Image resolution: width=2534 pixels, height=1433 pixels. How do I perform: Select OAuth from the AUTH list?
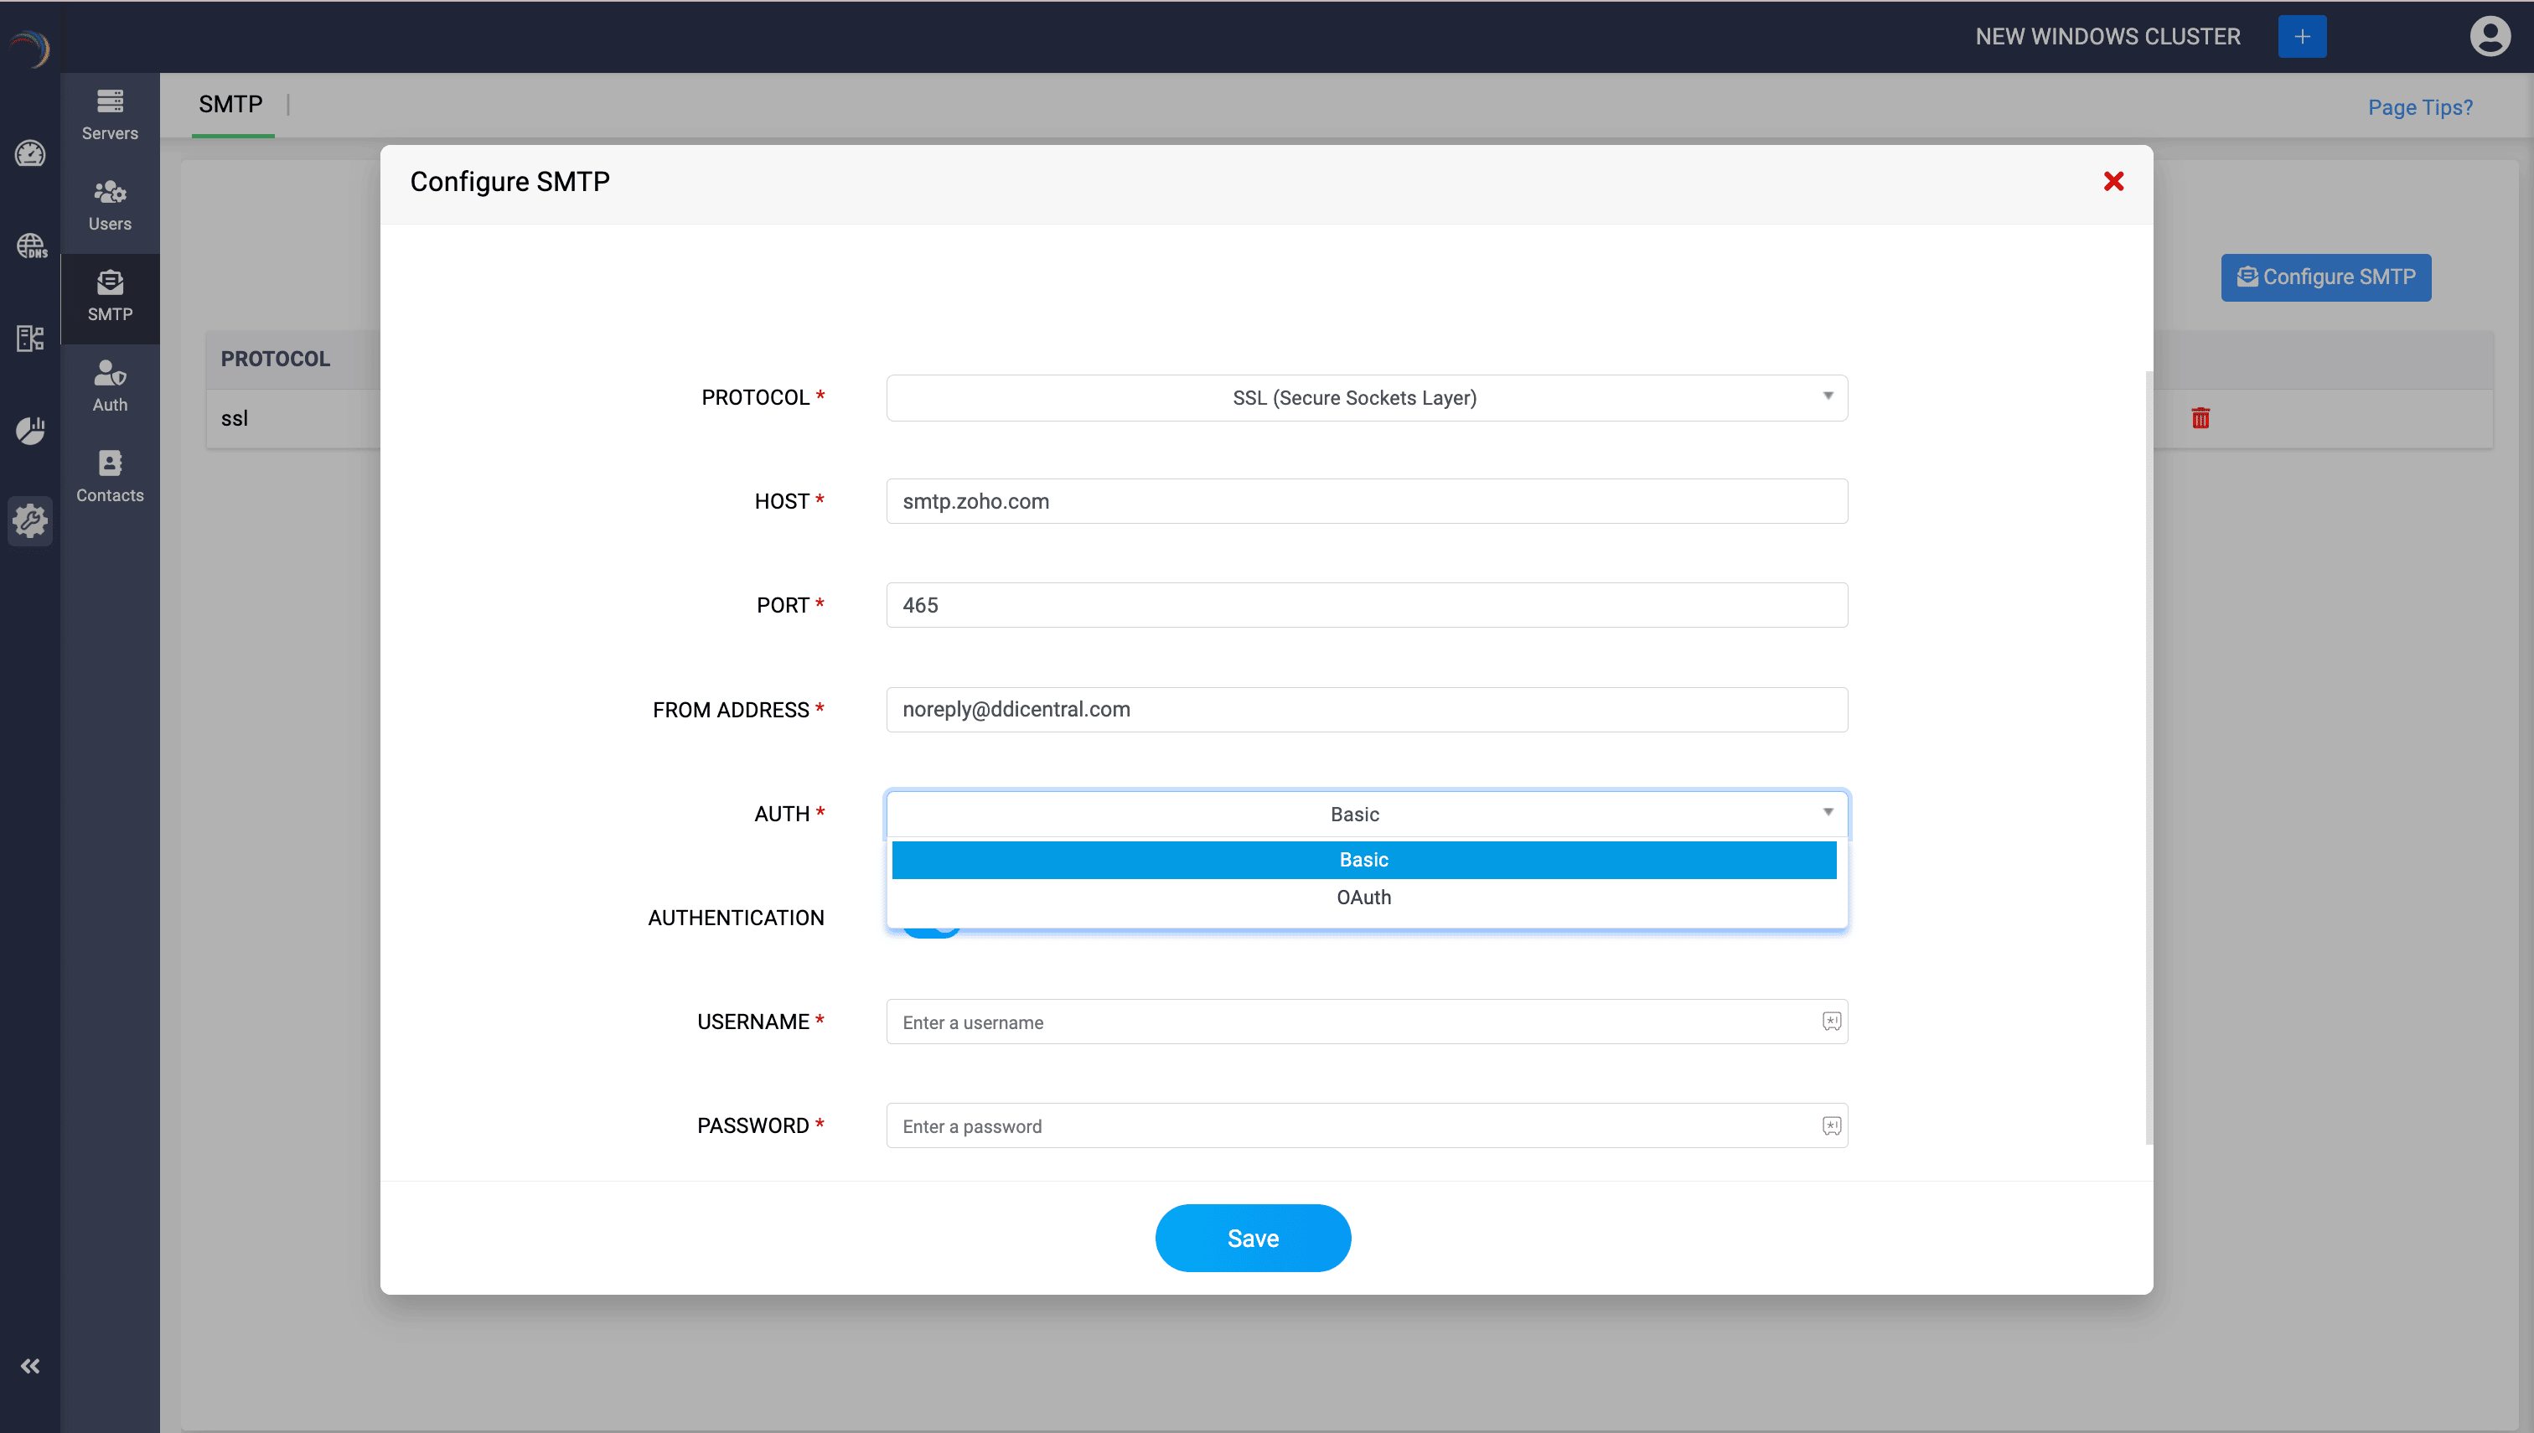pos(1363,898)
